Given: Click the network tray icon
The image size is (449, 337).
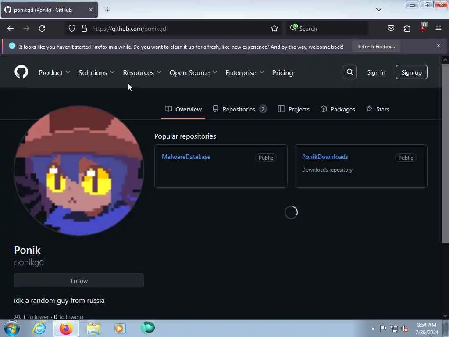Looking at the screenshot, I should pyautogui.click(x=394, y=329).
